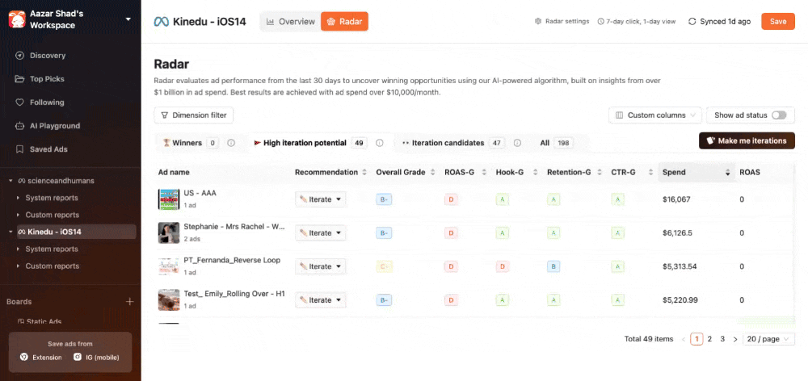The image size is (808, 381).
Task: Click the workspace logo avatar icon
Action: [x=17, y=19]
